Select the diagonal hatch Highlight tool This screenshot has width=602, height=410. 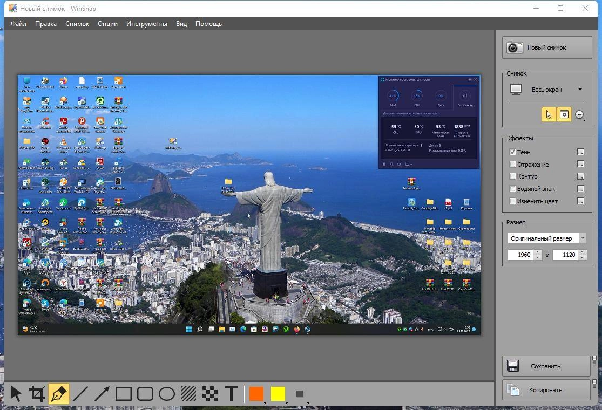[x=188, y=394]
